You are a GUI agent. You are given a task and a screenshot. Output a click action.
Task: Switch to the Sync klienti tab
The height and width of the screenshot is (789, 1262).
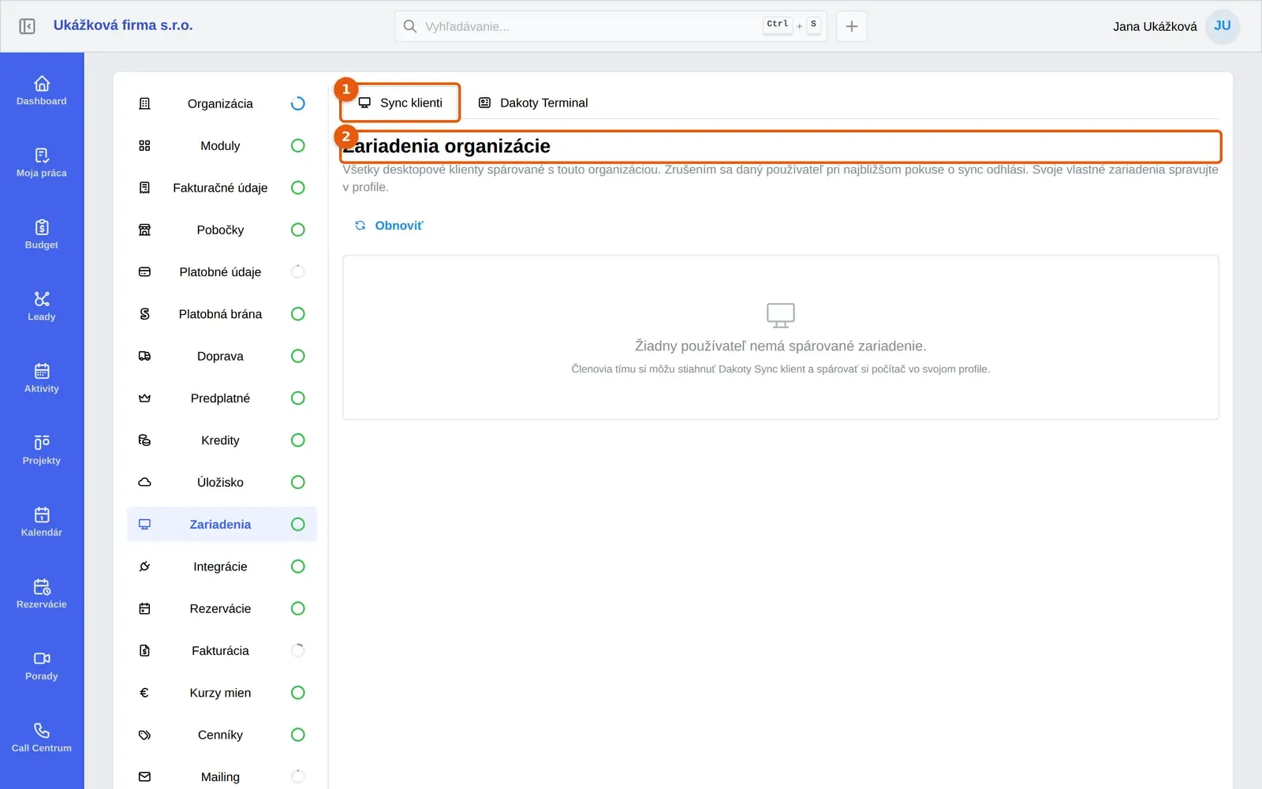tap(401, 103)
